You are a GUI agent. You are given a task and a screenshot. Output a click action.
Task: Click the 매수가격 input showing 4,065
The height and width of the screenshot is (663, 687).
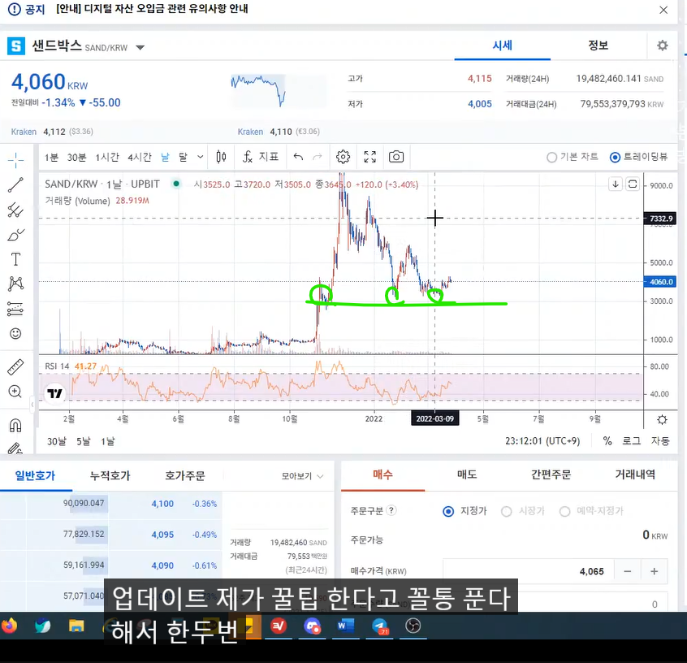click(x=529, y=571)
